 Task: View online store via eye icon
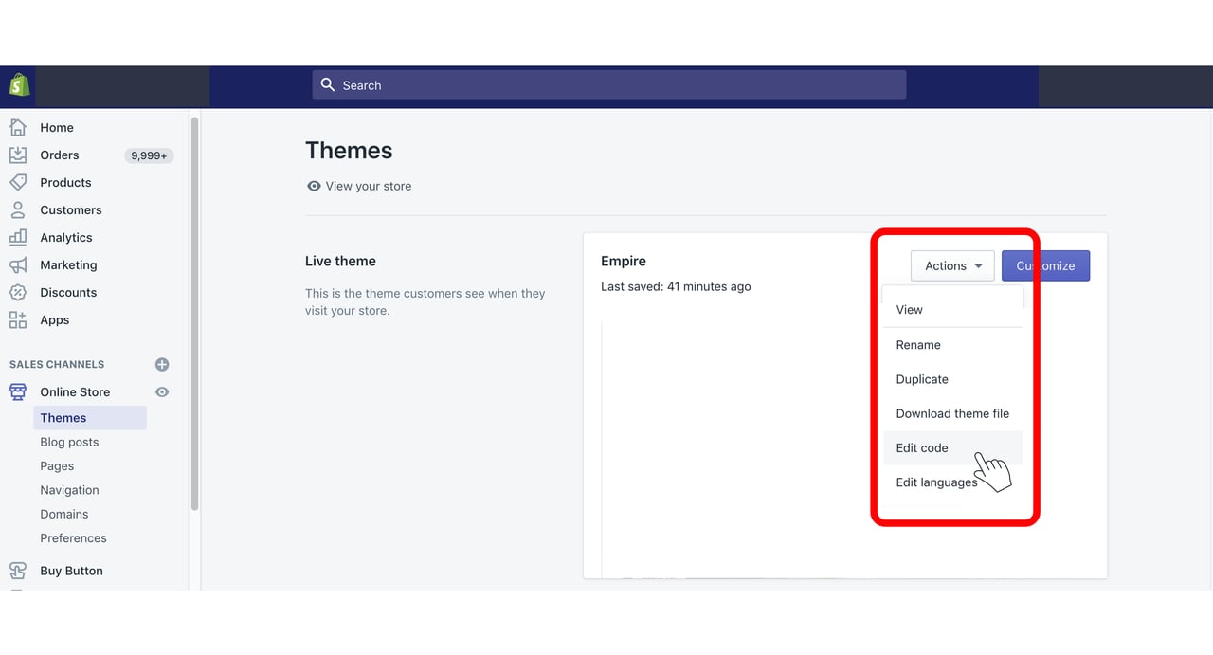[x=162, y=391]
